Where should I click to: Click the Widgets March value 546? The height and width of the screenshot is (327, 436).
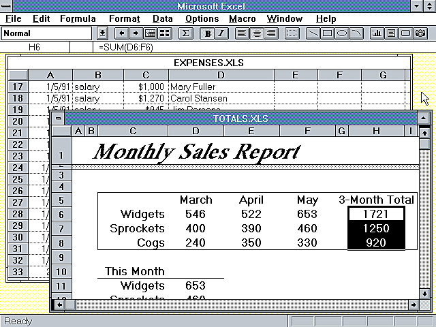point(196,214)
